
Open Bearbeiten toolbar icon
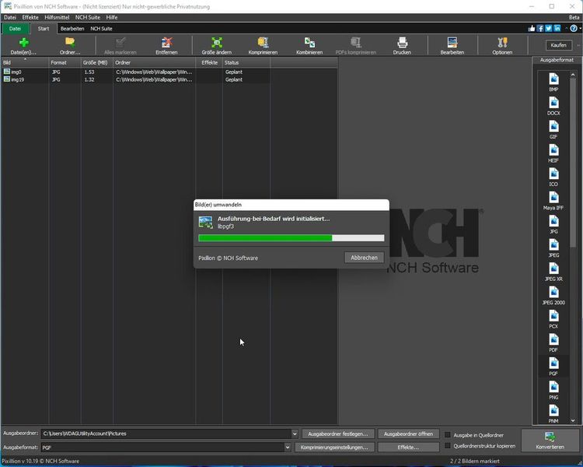click(452, 46)
